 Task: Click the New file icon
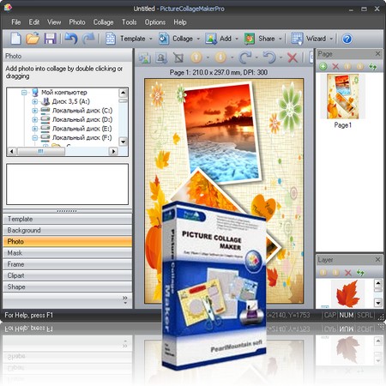point(15,39)
